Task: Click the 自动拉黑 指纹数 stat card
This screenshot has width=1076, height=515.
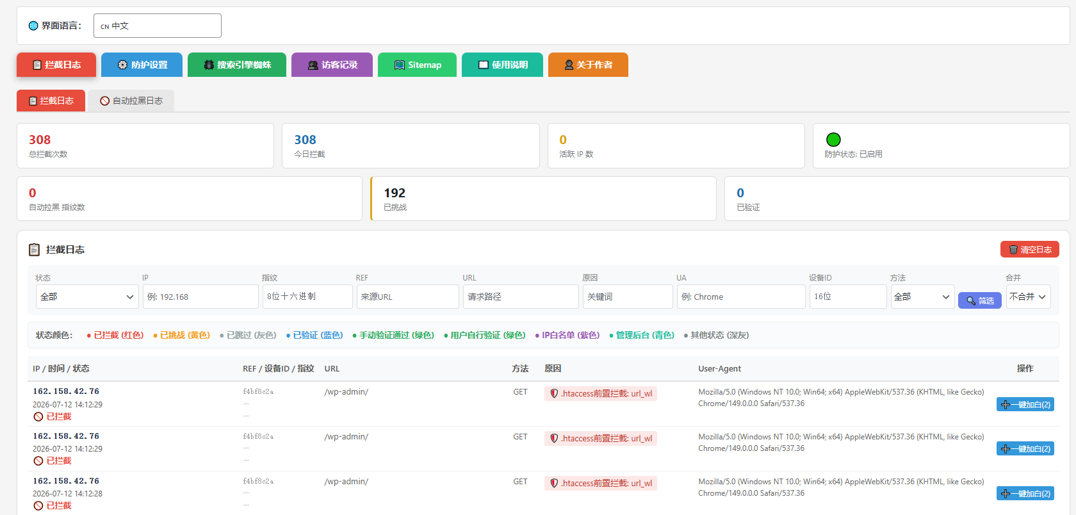Action: pos(190,199)
